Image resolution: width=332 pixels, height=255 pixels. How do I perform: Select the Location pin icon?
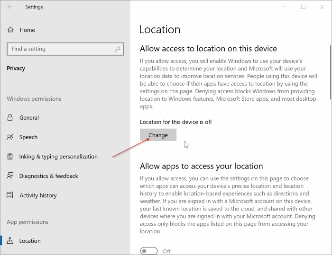tap(10, 240)
